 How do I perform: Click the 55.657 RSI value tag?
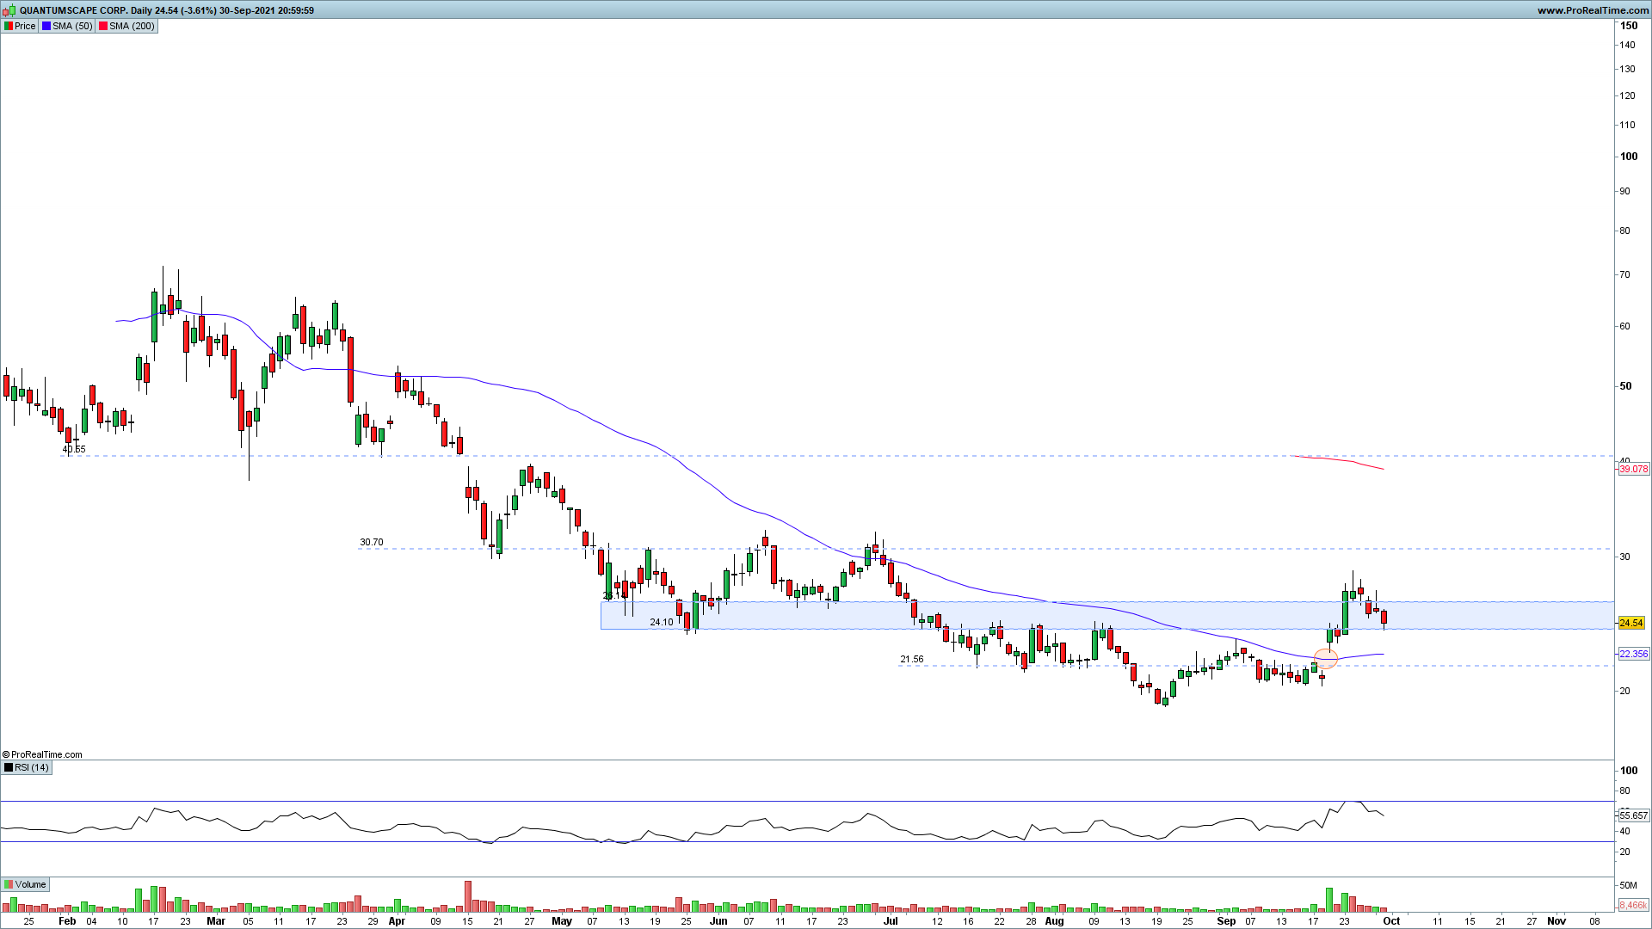click(x=1633, y=815)
